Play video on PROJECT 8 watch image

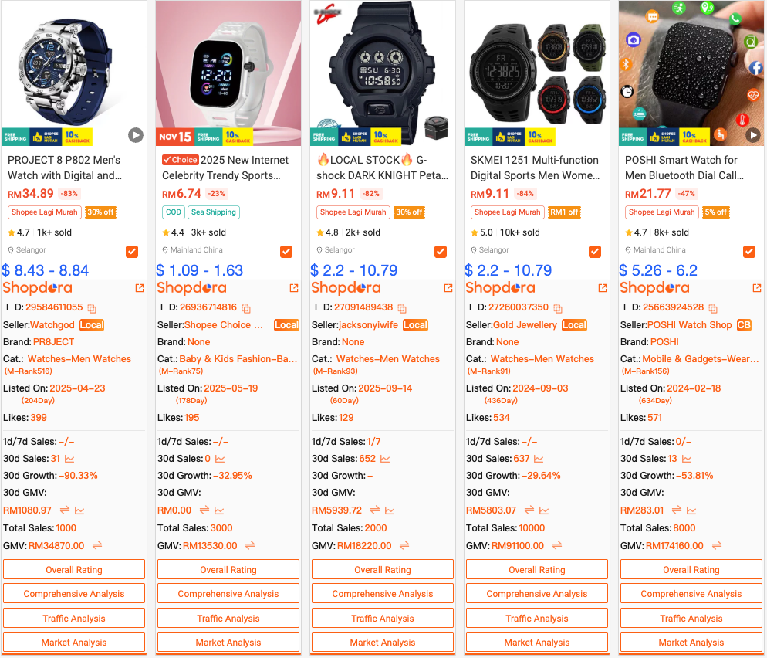pyautogui.click(x=136, y=135)
